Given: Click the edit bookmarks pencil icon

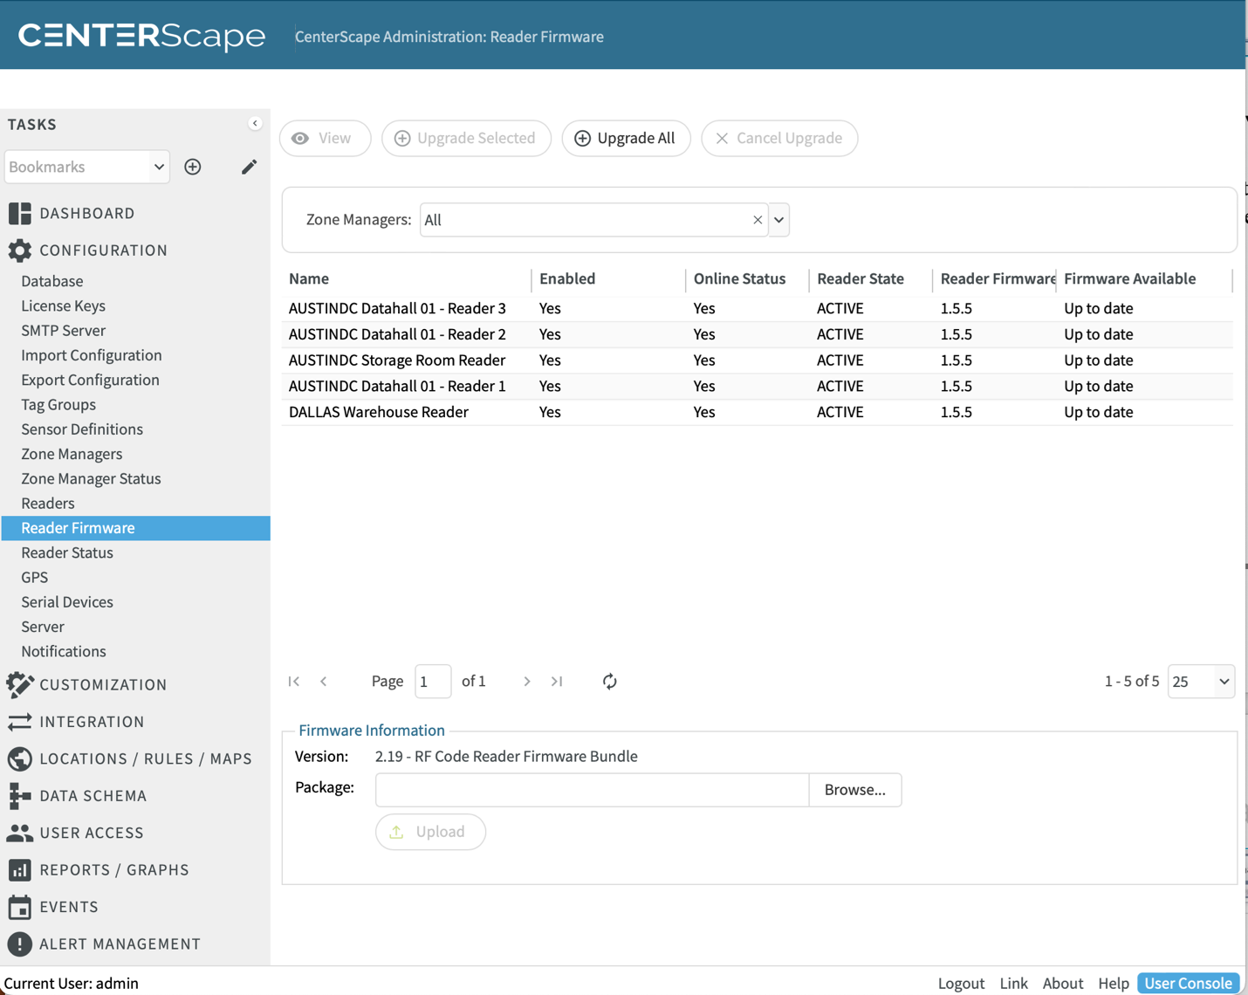Looking at the screenshot, I should (x=249, y=167).
